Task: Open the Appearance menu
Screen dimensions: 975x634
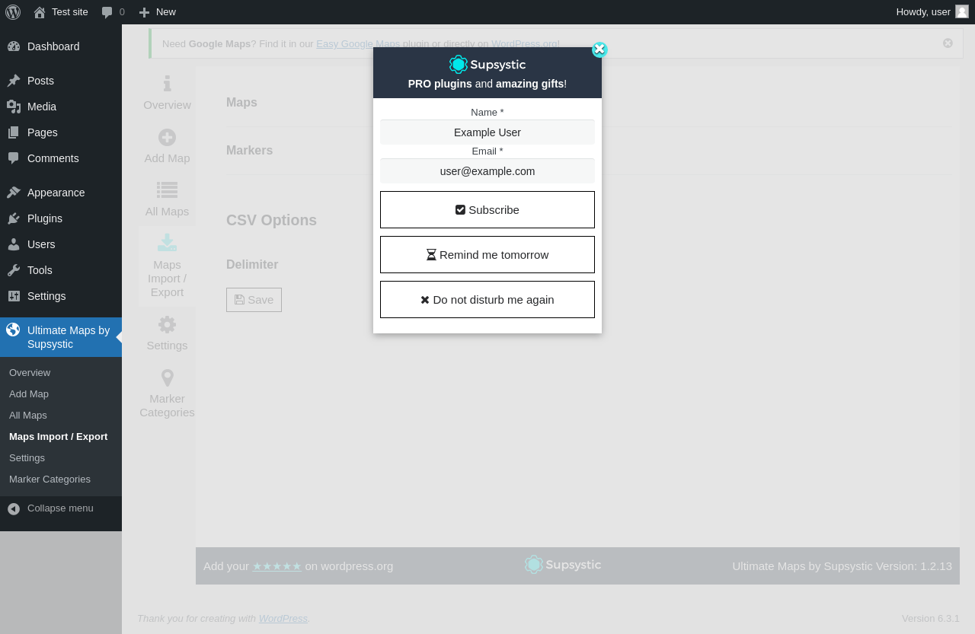Action: [x=61, y=193]
